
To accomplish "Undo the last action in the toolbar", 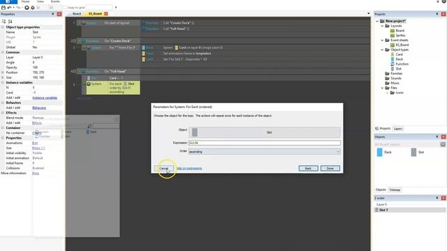I will pyautogui.click(x=9, y=8).
